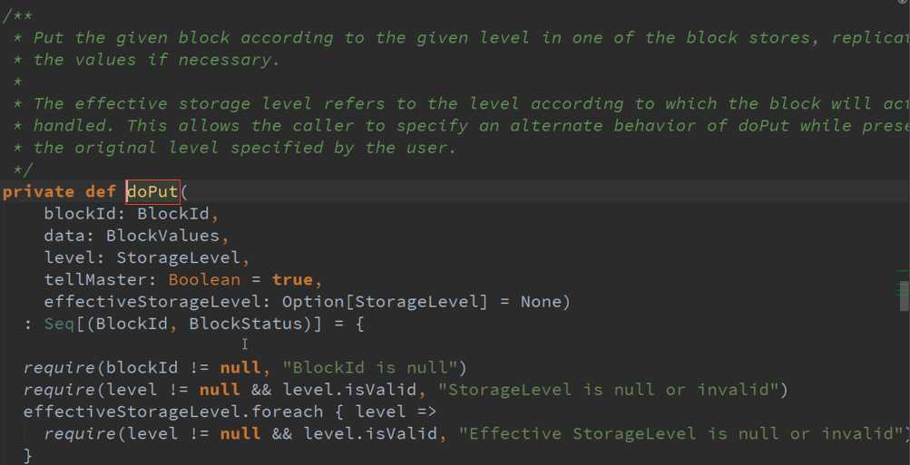Click the closing brace of the foreach block
The height and width of the screenshot is (465, 910).
pyautogui.click(x=28, y=456)
